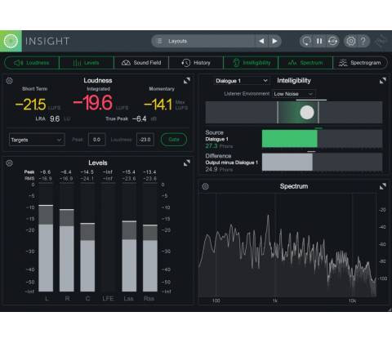392x343 pixels.
Task: Click the L channel level meter
Action: coord(46,237)
